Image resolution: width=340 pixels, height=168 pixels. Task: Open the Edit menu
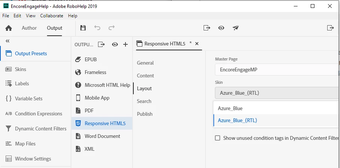[x=17, y=16]
